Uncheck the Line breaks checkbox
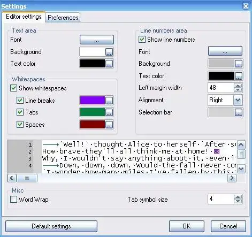This screenshot has width=252, height=237. tap(20, 101)
